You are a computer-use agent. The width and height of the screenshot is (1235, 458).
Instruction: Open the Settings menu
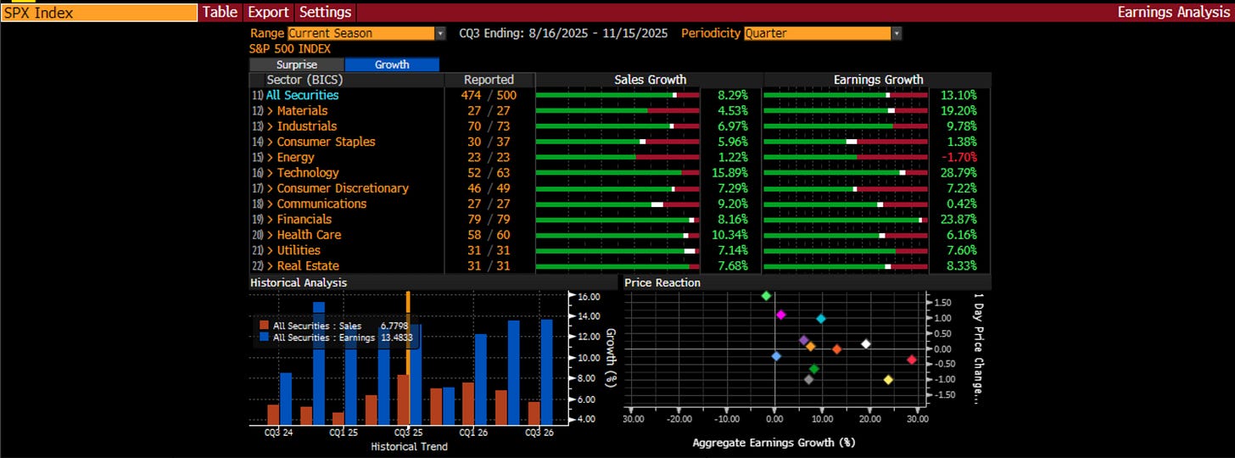tap(325, 12)
